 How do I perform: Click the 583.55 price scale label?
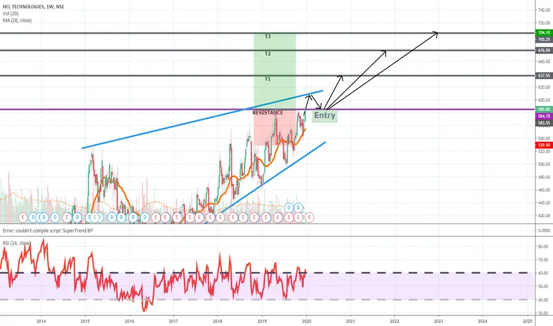[544, 123]
